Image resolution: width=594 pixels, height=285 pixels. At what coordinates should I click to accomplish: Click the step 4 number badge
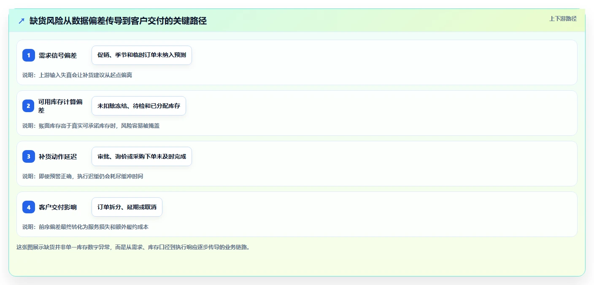[29, 207]
